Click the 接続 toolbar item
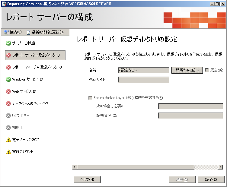The image size is (227, 187). (x=13, y=32)
